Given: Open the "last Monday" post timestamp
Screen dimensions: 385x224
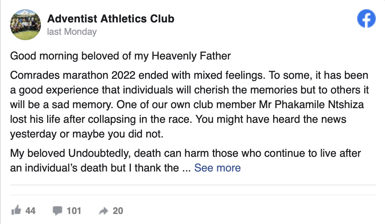Looking at the screenshot, I should tap(71, 32).
